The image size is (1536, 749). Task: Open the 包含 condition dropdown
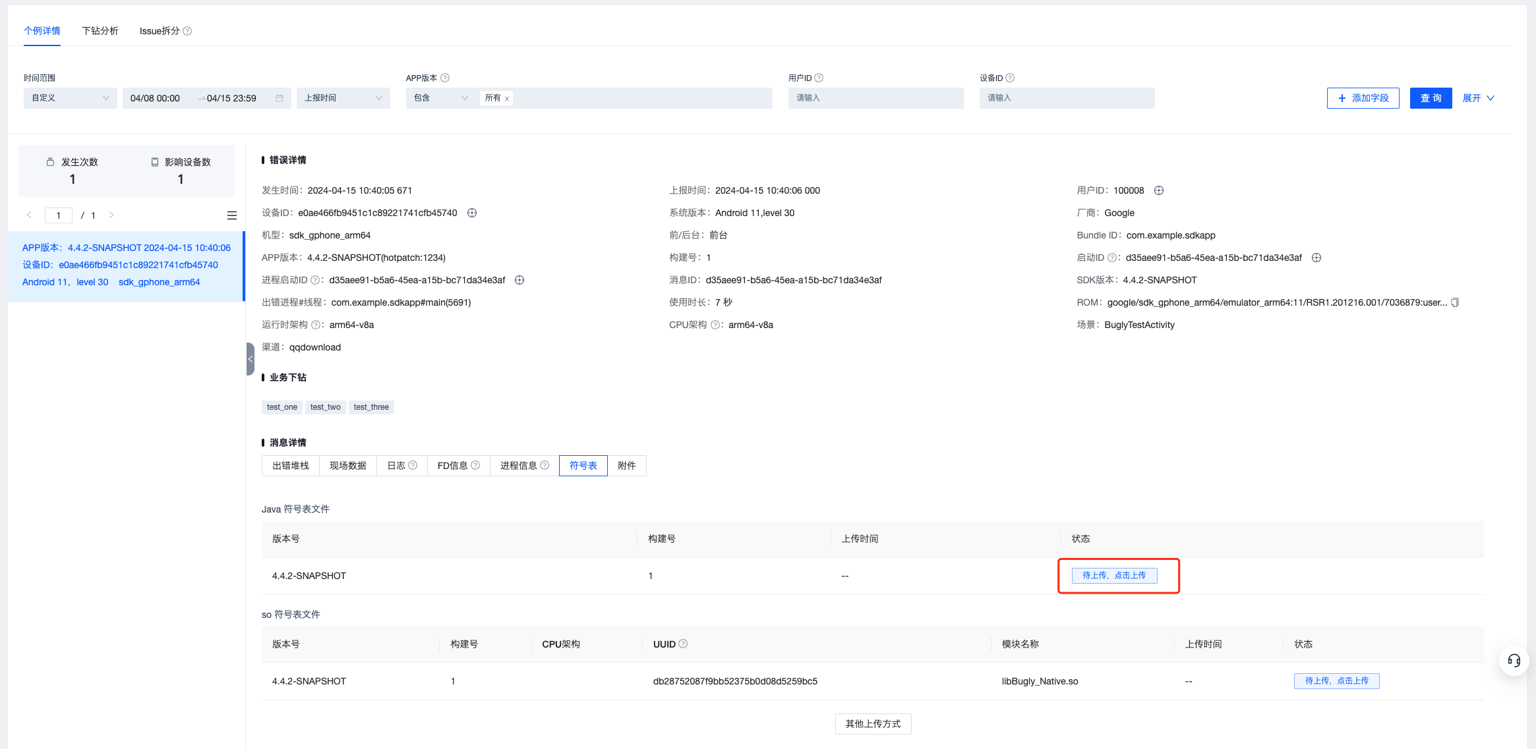point(440,98)
